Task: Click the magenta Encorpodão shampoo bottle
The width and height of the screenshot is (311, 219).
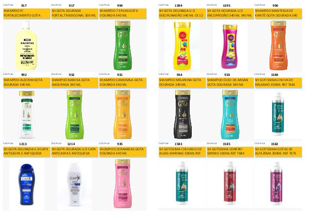Action: pyautogui.click(x=230, y=46)
